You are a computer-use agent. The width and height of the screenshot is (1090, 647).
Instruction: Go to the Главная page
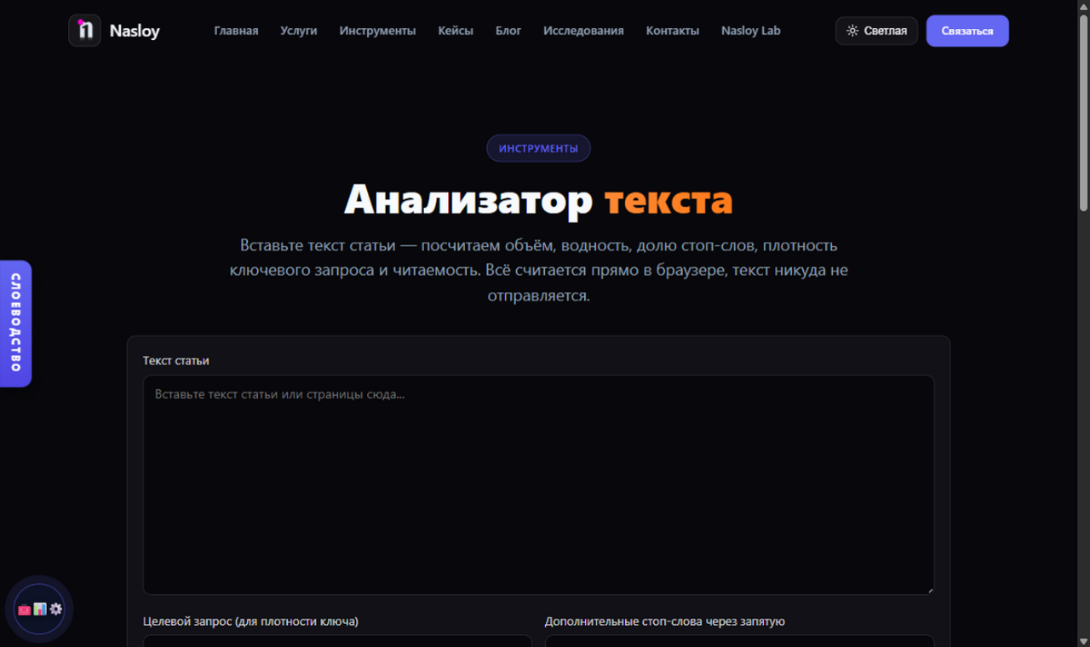(236, 31)
